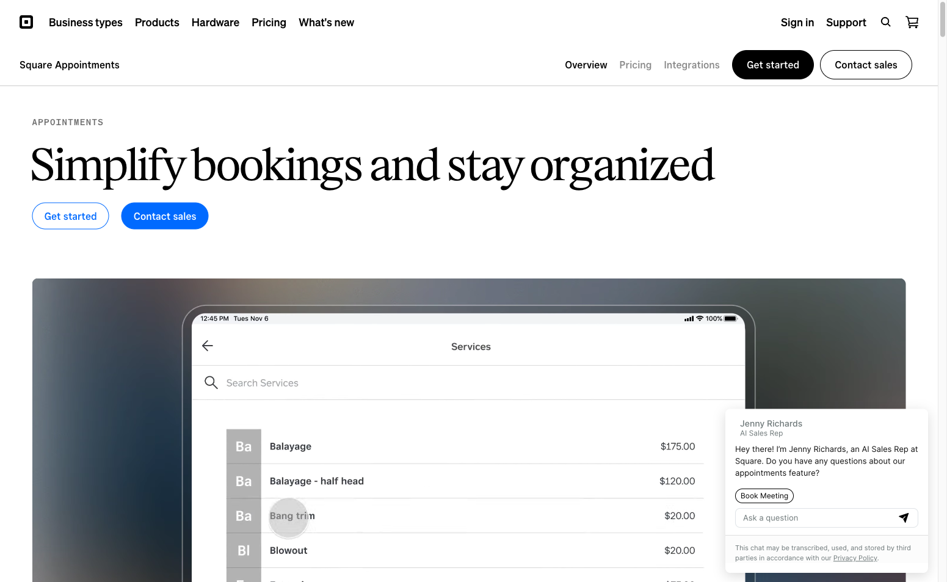Open the Products menu
This screenshot has width=947, height=582.
point(157,23)
